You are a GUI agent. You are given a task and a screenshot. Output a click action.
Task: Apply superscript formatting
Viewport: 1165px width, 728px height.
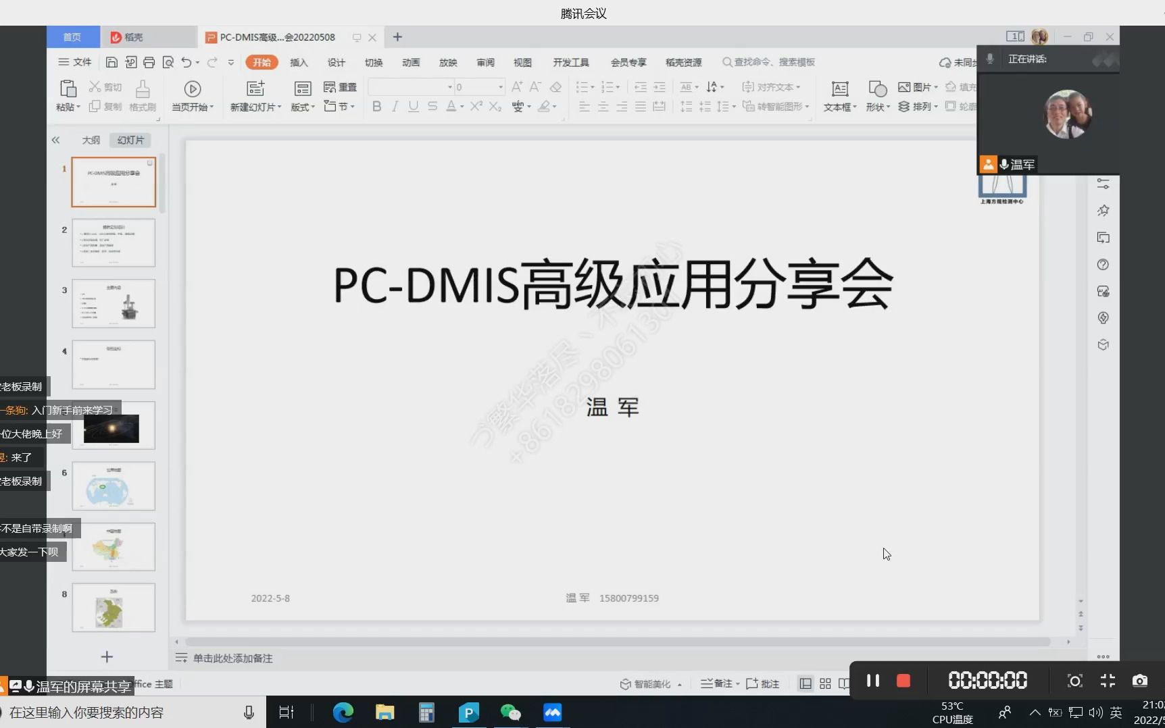point(476,106)
